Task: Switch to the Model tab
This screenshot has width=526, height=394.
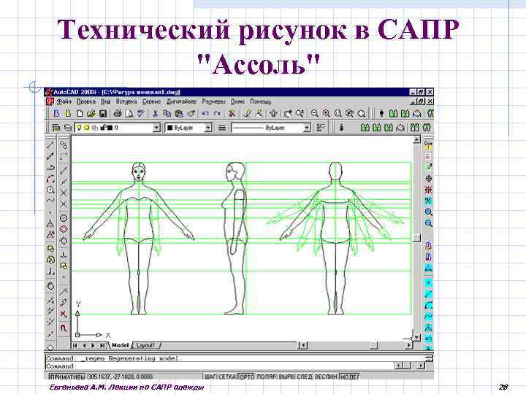Action: (x=120, y=345)
